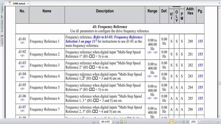Click the <1> footnote under d1-02
Viewport: 221px width, 124px height.
(22, 55)
